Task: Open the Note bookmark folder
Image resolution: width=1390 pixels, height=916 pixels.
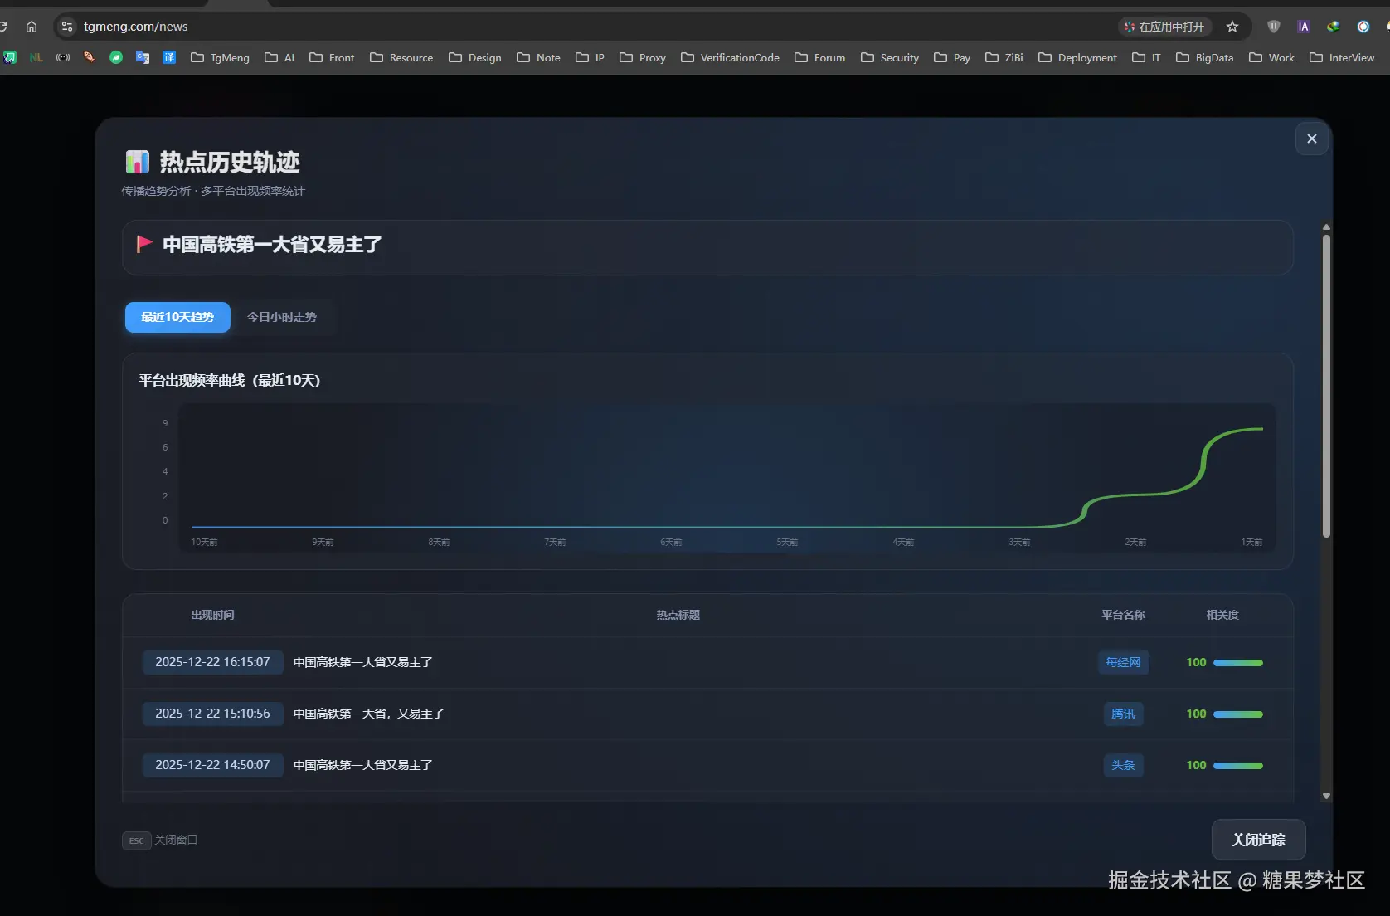Action: coord(538,57)
